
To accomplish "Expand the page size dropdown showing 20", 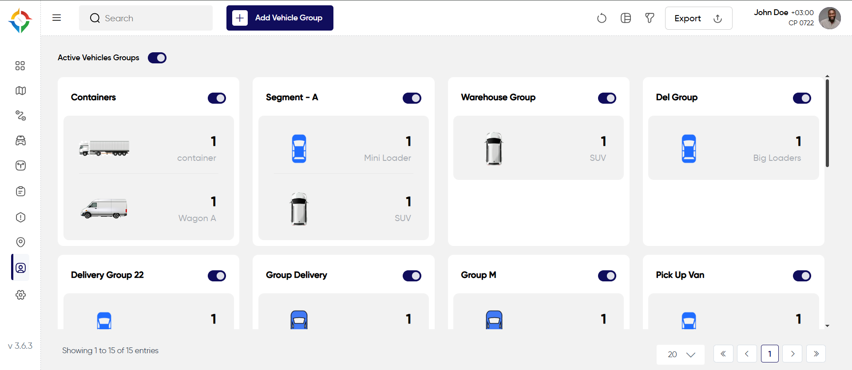I will pyautogui.click(x=681, y=354).
